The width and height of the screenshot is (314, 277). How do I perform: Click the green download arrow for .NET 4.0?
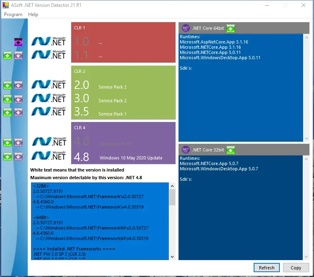coord(7,143)
